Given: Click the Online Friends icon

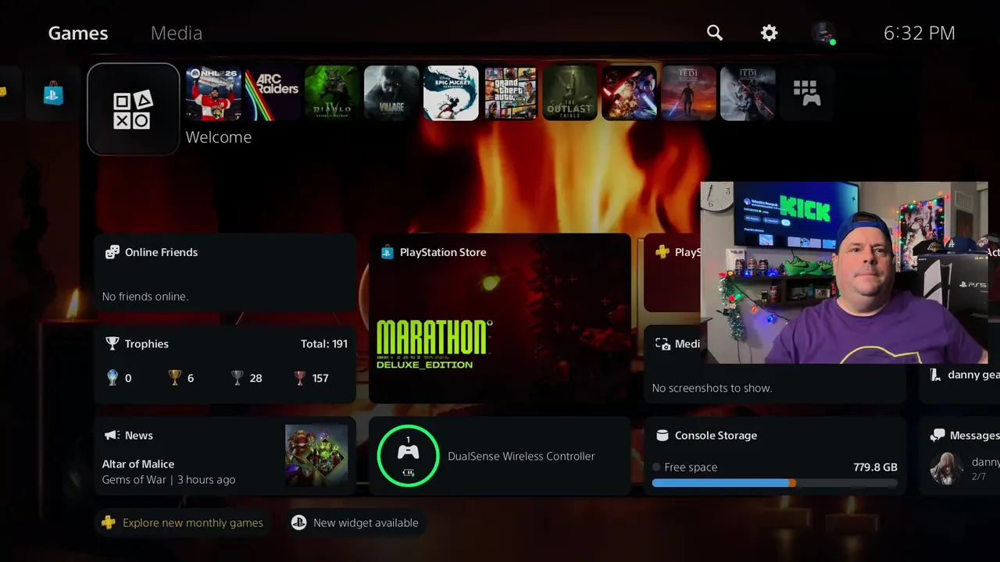Looking at the screenshot, I should pos(112,252).
